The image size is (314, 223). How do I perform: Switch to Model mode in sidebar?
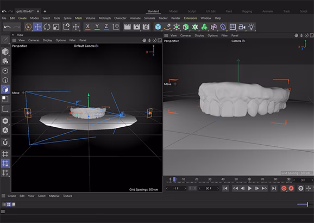click(5, 52)
